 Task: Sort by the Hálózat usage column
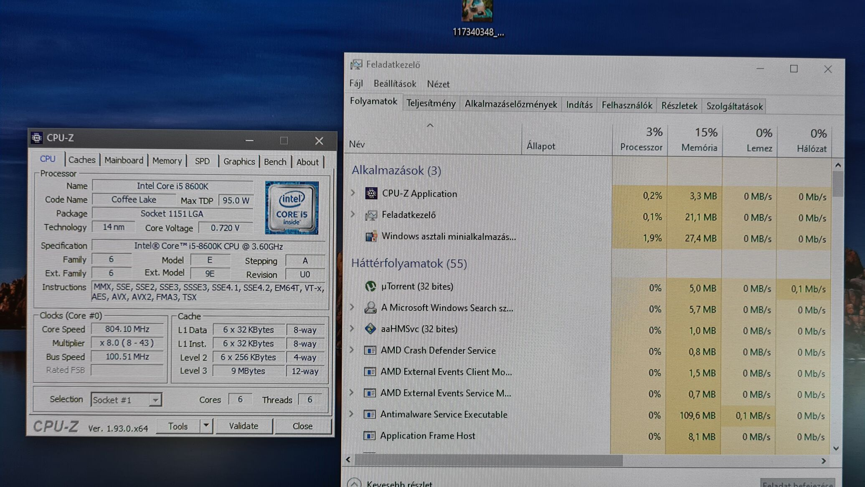pos(804,142)
